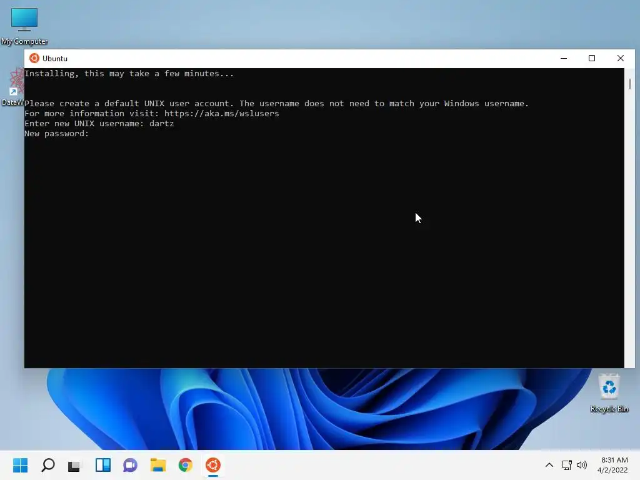
Task: Select the Ubuntu taskbar icon
Action: tap(213, 465)
